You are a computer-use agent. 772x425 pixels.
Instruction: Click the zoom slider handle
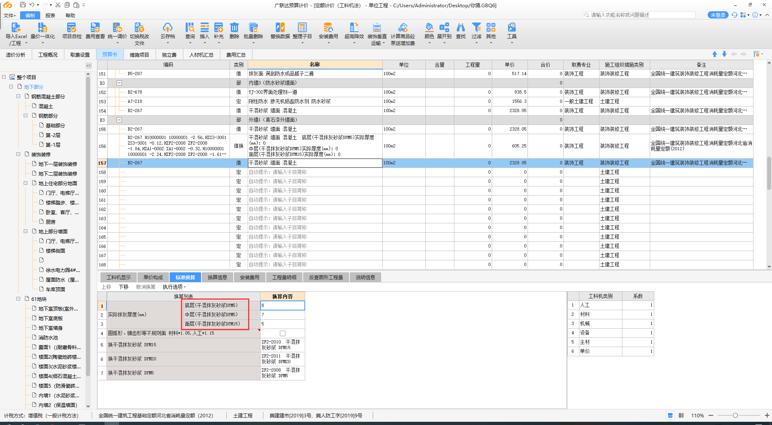pos(735,415)
